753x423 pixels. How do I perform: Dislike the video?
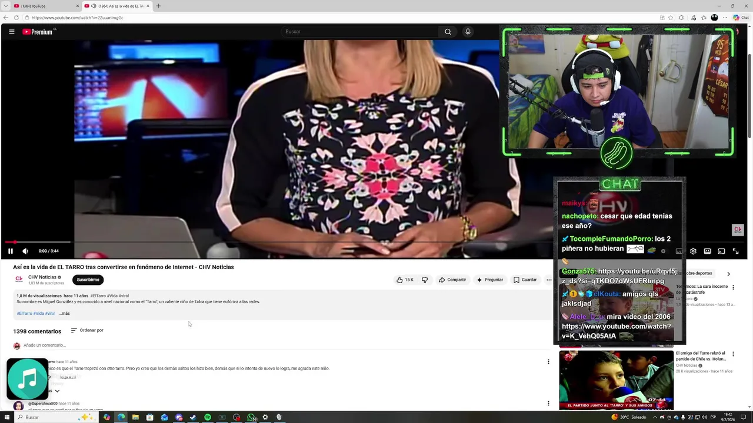pyautogui.click(x=425, y=280)
